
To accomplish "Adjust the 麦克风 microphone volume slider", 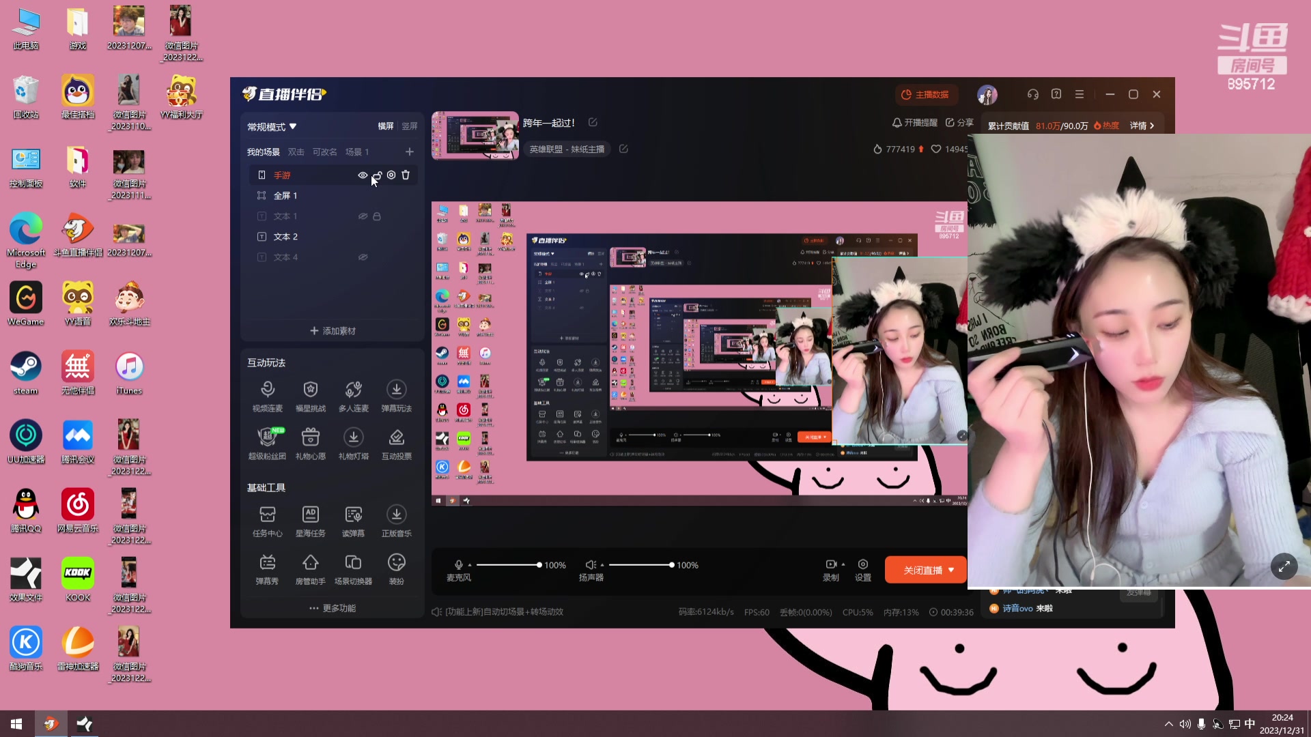I will click(x=539, y=565).
